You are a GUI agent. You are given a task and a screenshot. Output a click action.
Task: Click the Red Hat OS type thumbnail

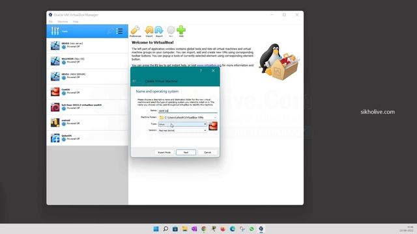click(x=213, y=126)
